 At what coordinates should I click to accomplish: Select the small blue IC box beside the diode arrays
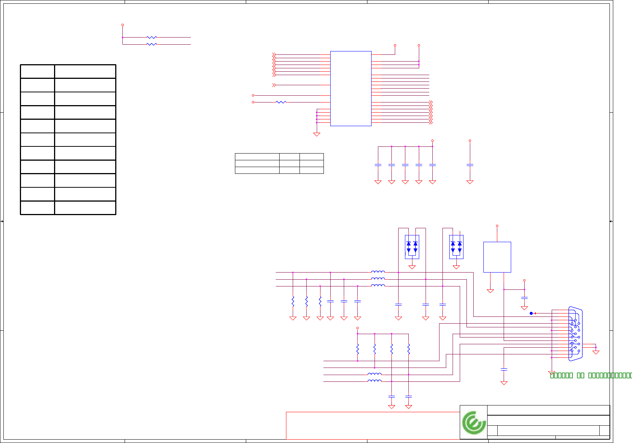click(497, 257)
